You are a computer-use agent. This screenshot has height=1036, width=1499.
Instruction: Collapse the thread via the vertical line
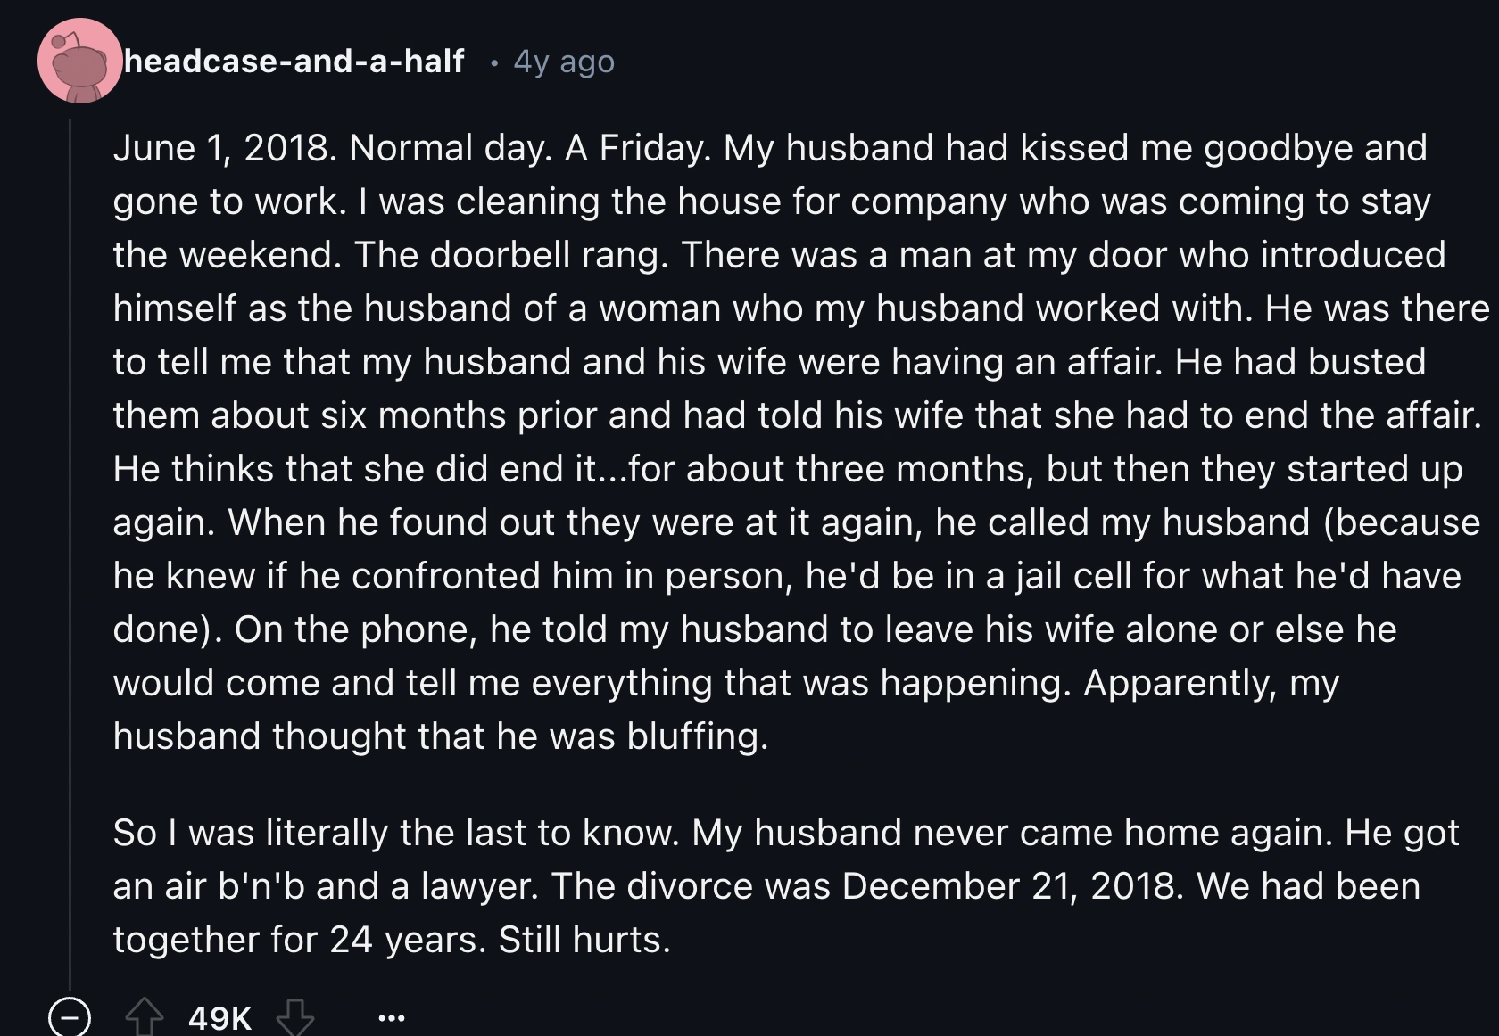73,535
